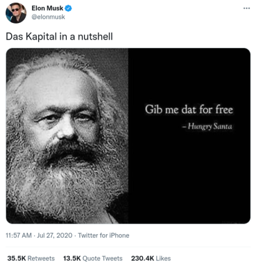View the 35.5K Retweets list

click(31, 258)
